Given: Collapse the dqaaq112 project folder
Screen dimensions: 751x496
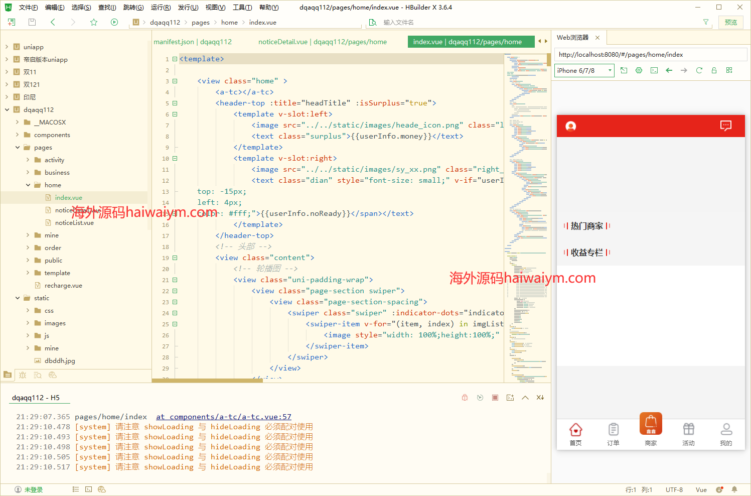Looking at the screenshot, I should (x=7, y=110).
